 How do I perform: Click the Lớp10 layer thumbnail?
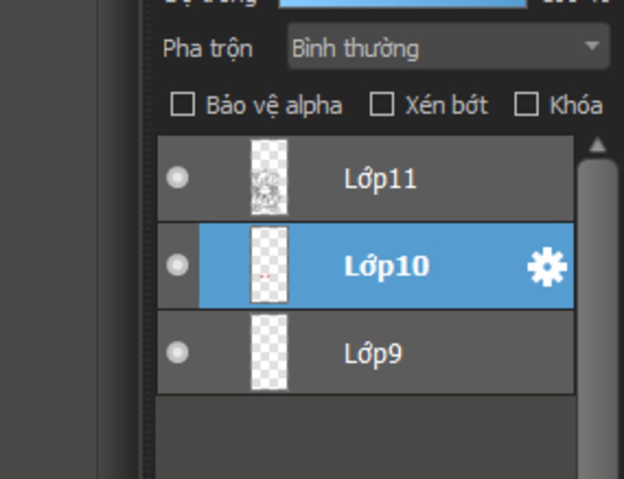click(x=269, y=265)
